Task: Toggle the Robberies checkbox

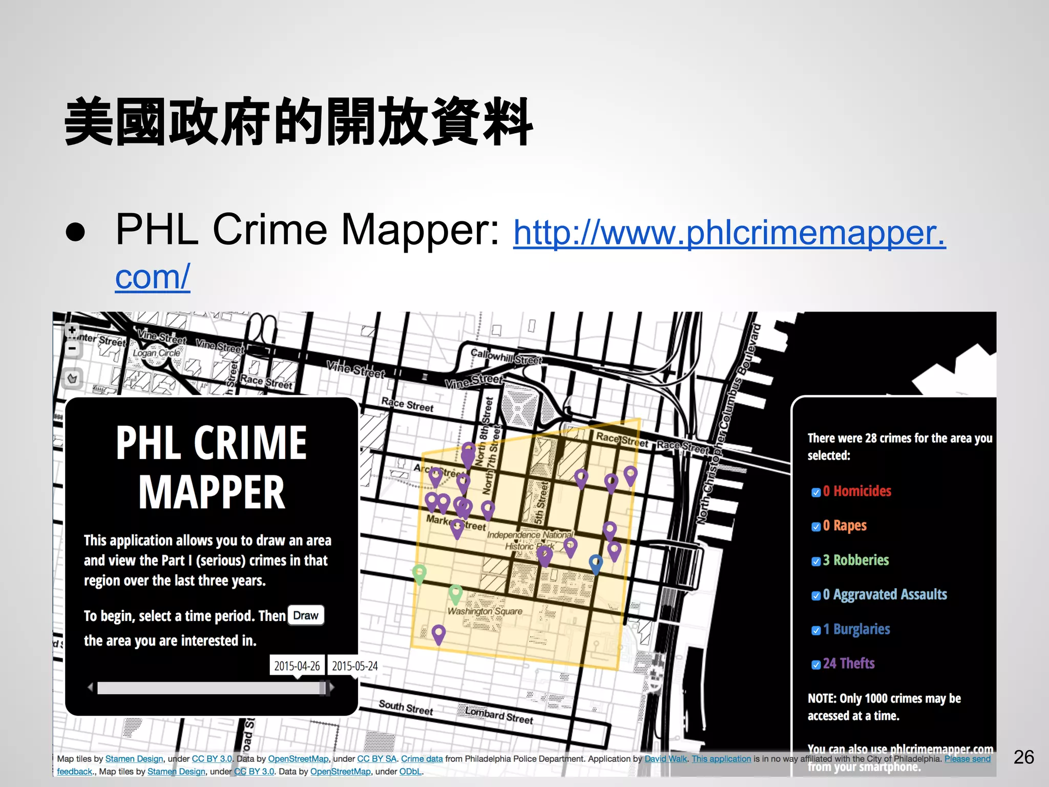Action: (x=816, y=562)
